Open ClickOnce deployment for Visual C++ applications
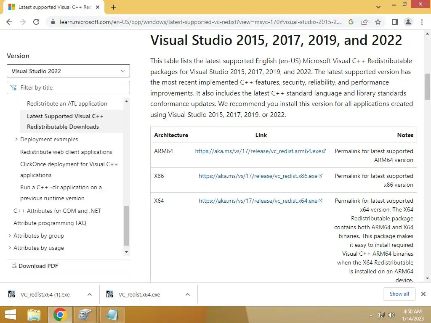431x323 pixels. pos(69,169)
